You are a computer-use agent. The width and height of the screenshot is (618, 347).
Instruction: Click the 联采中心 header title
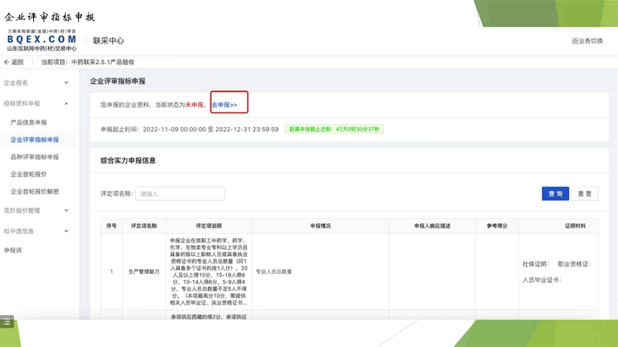(x=108, y=41)
